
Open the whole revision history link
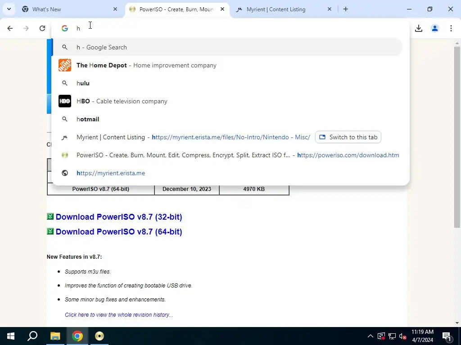(119, 315)
